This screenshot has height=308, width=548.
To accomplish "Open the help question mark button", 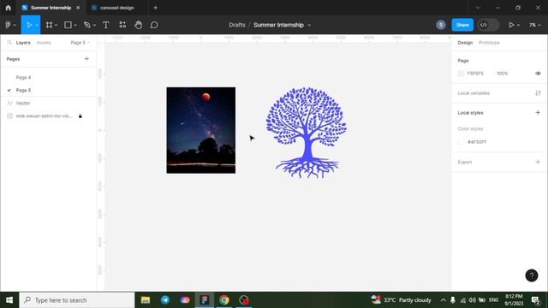I will (532, 275).
